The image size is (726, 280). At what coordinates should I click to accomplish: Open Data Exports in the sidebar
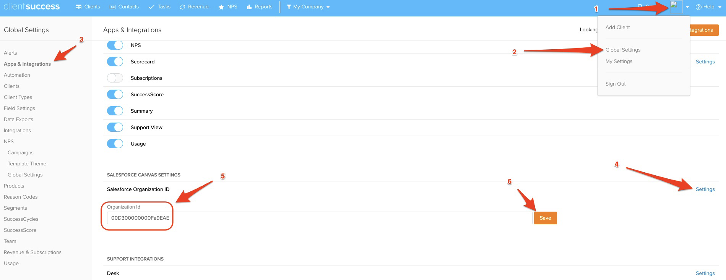pos(18,119)
